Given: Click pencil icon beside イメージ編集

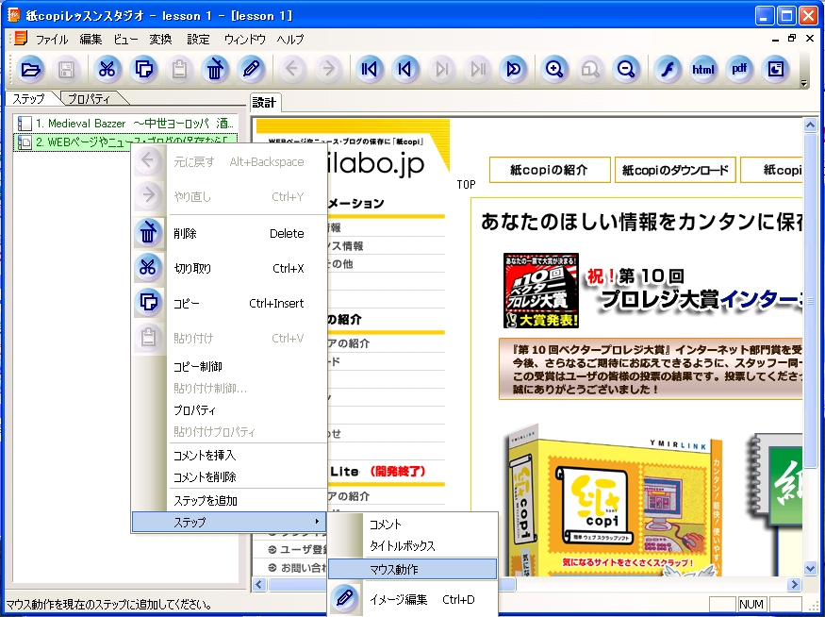Looking at the screenshot, I should (345, 598).
